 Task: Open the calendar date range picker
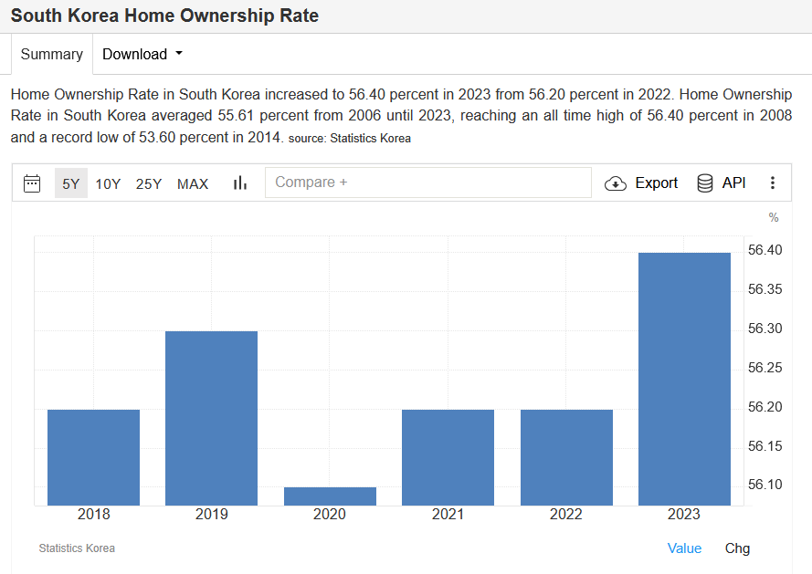click(32, 183)
